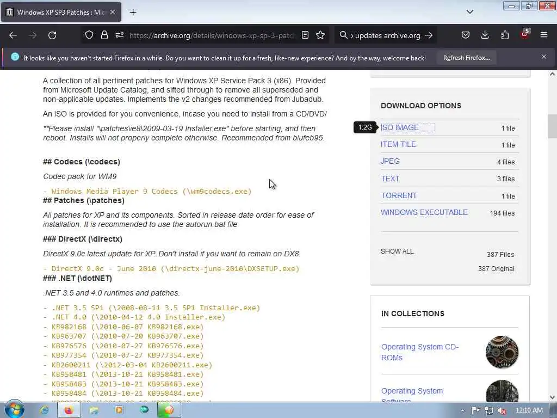
Task: Open a new browser tab
Action: point(133,13)
